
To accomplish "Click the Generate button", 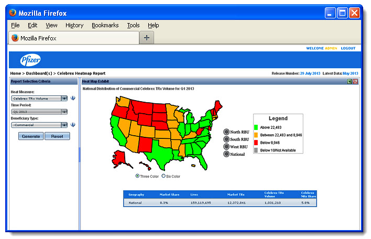I will pos(31,136).
